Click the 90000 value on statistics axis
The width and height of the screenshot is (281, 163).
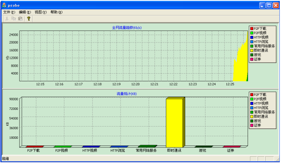click(14, 99)
